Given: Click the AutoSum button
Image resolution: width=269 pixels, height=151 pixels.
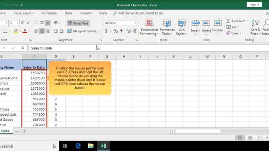Looking at the screenshot, I should [236, 21].
